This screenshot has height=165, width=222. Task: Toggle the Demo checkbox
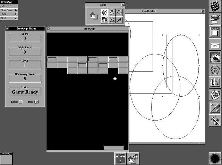pos(37,102)
